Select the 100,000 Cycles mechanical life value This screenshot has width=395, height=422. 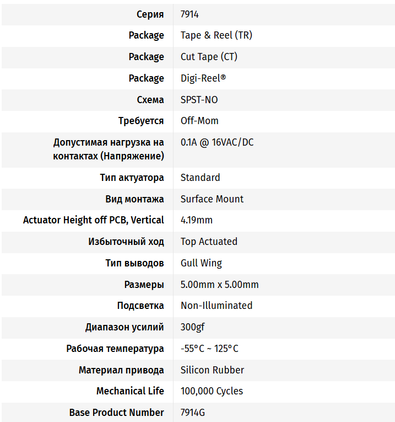coord(212,391)
